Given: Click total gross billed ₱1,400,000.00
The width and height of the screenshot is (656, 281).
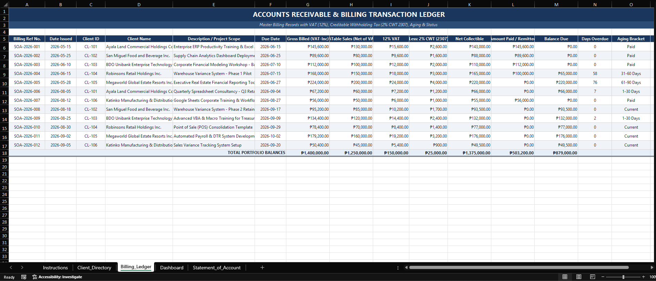Looking at the screenshot, I should pos(308,153).
